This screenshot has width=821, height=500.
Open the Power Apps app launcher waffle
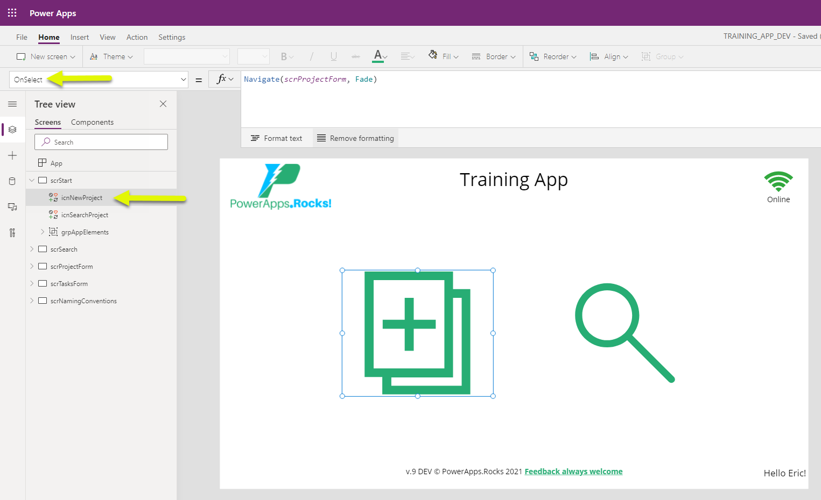(x=12, y=13)
